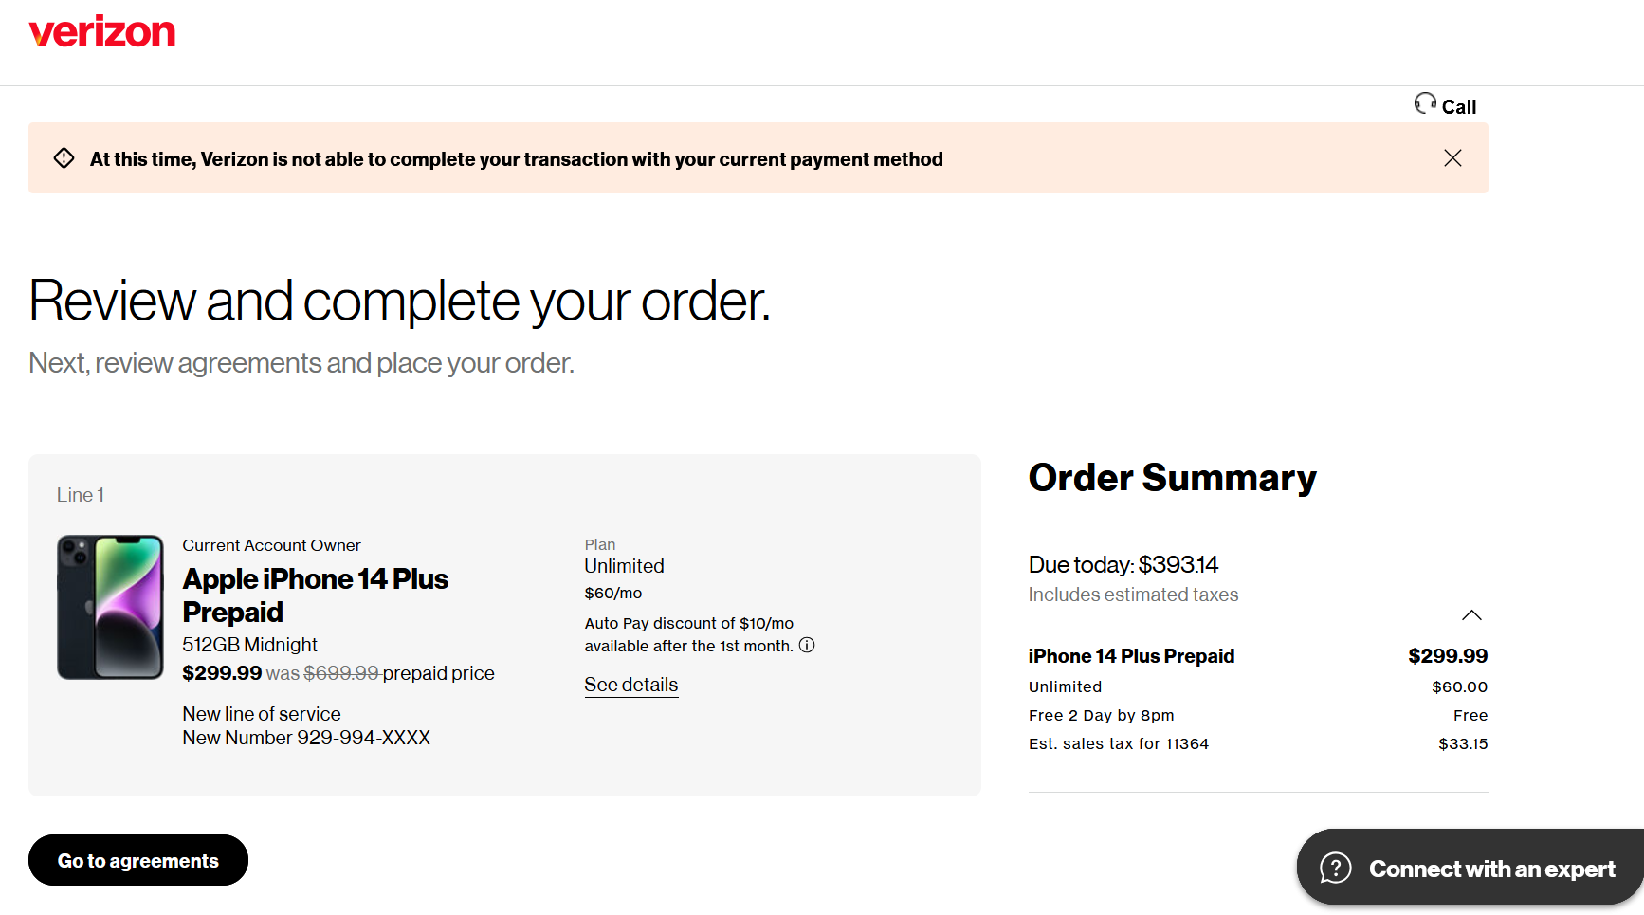The image size is (1644, 915).
Task: Open See details plan link
Action: 631,685
